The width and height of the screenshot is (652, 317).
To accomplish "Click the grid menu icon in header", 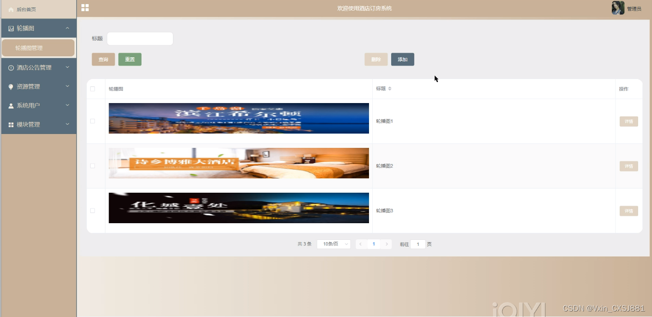I will point(85,7).
